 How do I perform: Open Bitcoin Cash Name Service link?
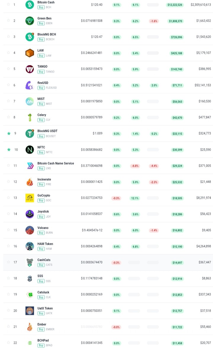[56, 163]
